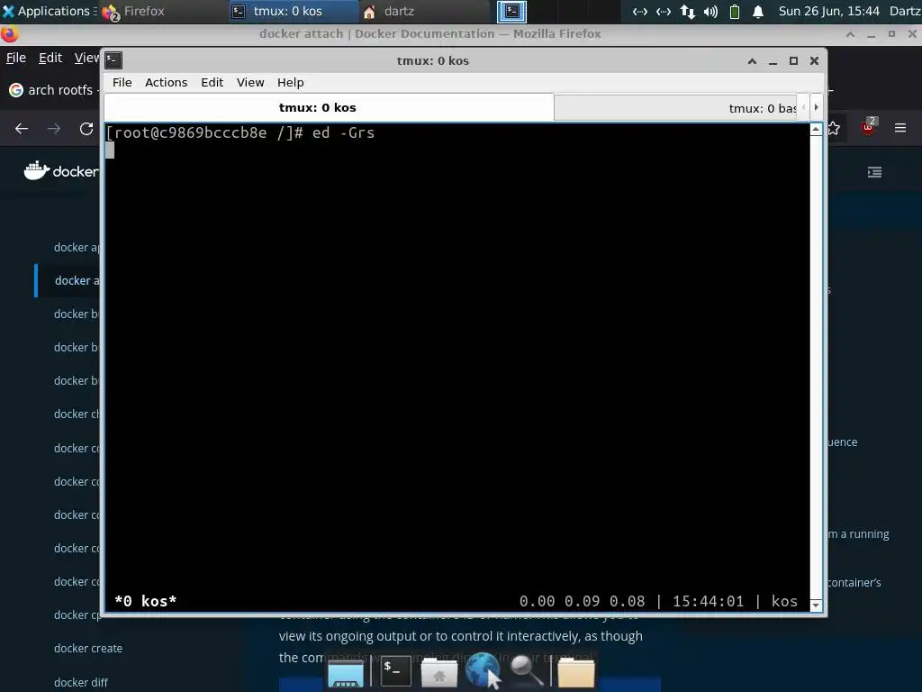This screenshot has width=922, height=692.
Task: Open the red extension icon with badge 2
Action: click(x=869, y=126)
